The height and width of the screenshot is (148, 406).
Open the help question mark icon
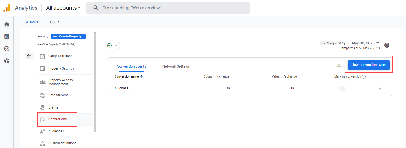point(387,45)
